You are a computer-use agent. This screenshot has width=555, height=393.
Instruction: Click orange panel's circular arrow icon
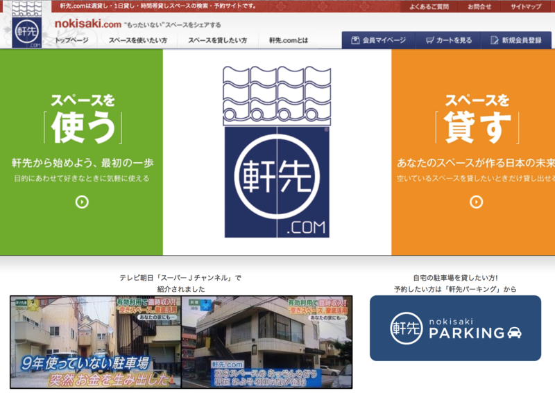(x=476, y=202)
